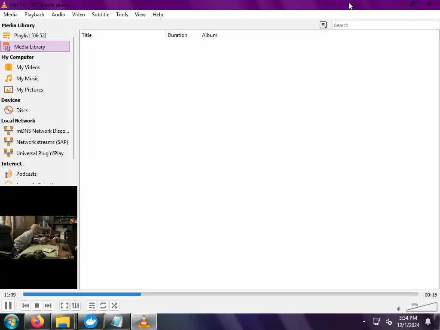Open the Video menu

pos(79,14)
